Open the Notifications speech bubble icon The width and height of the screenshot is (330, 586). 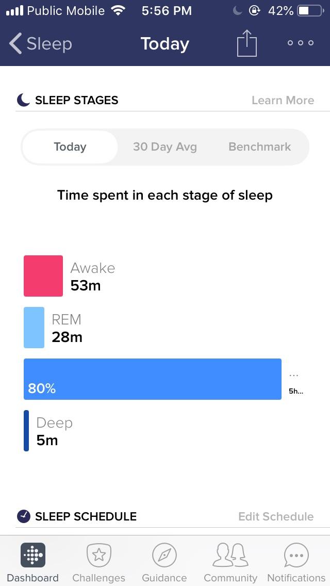tap(295, 554)
